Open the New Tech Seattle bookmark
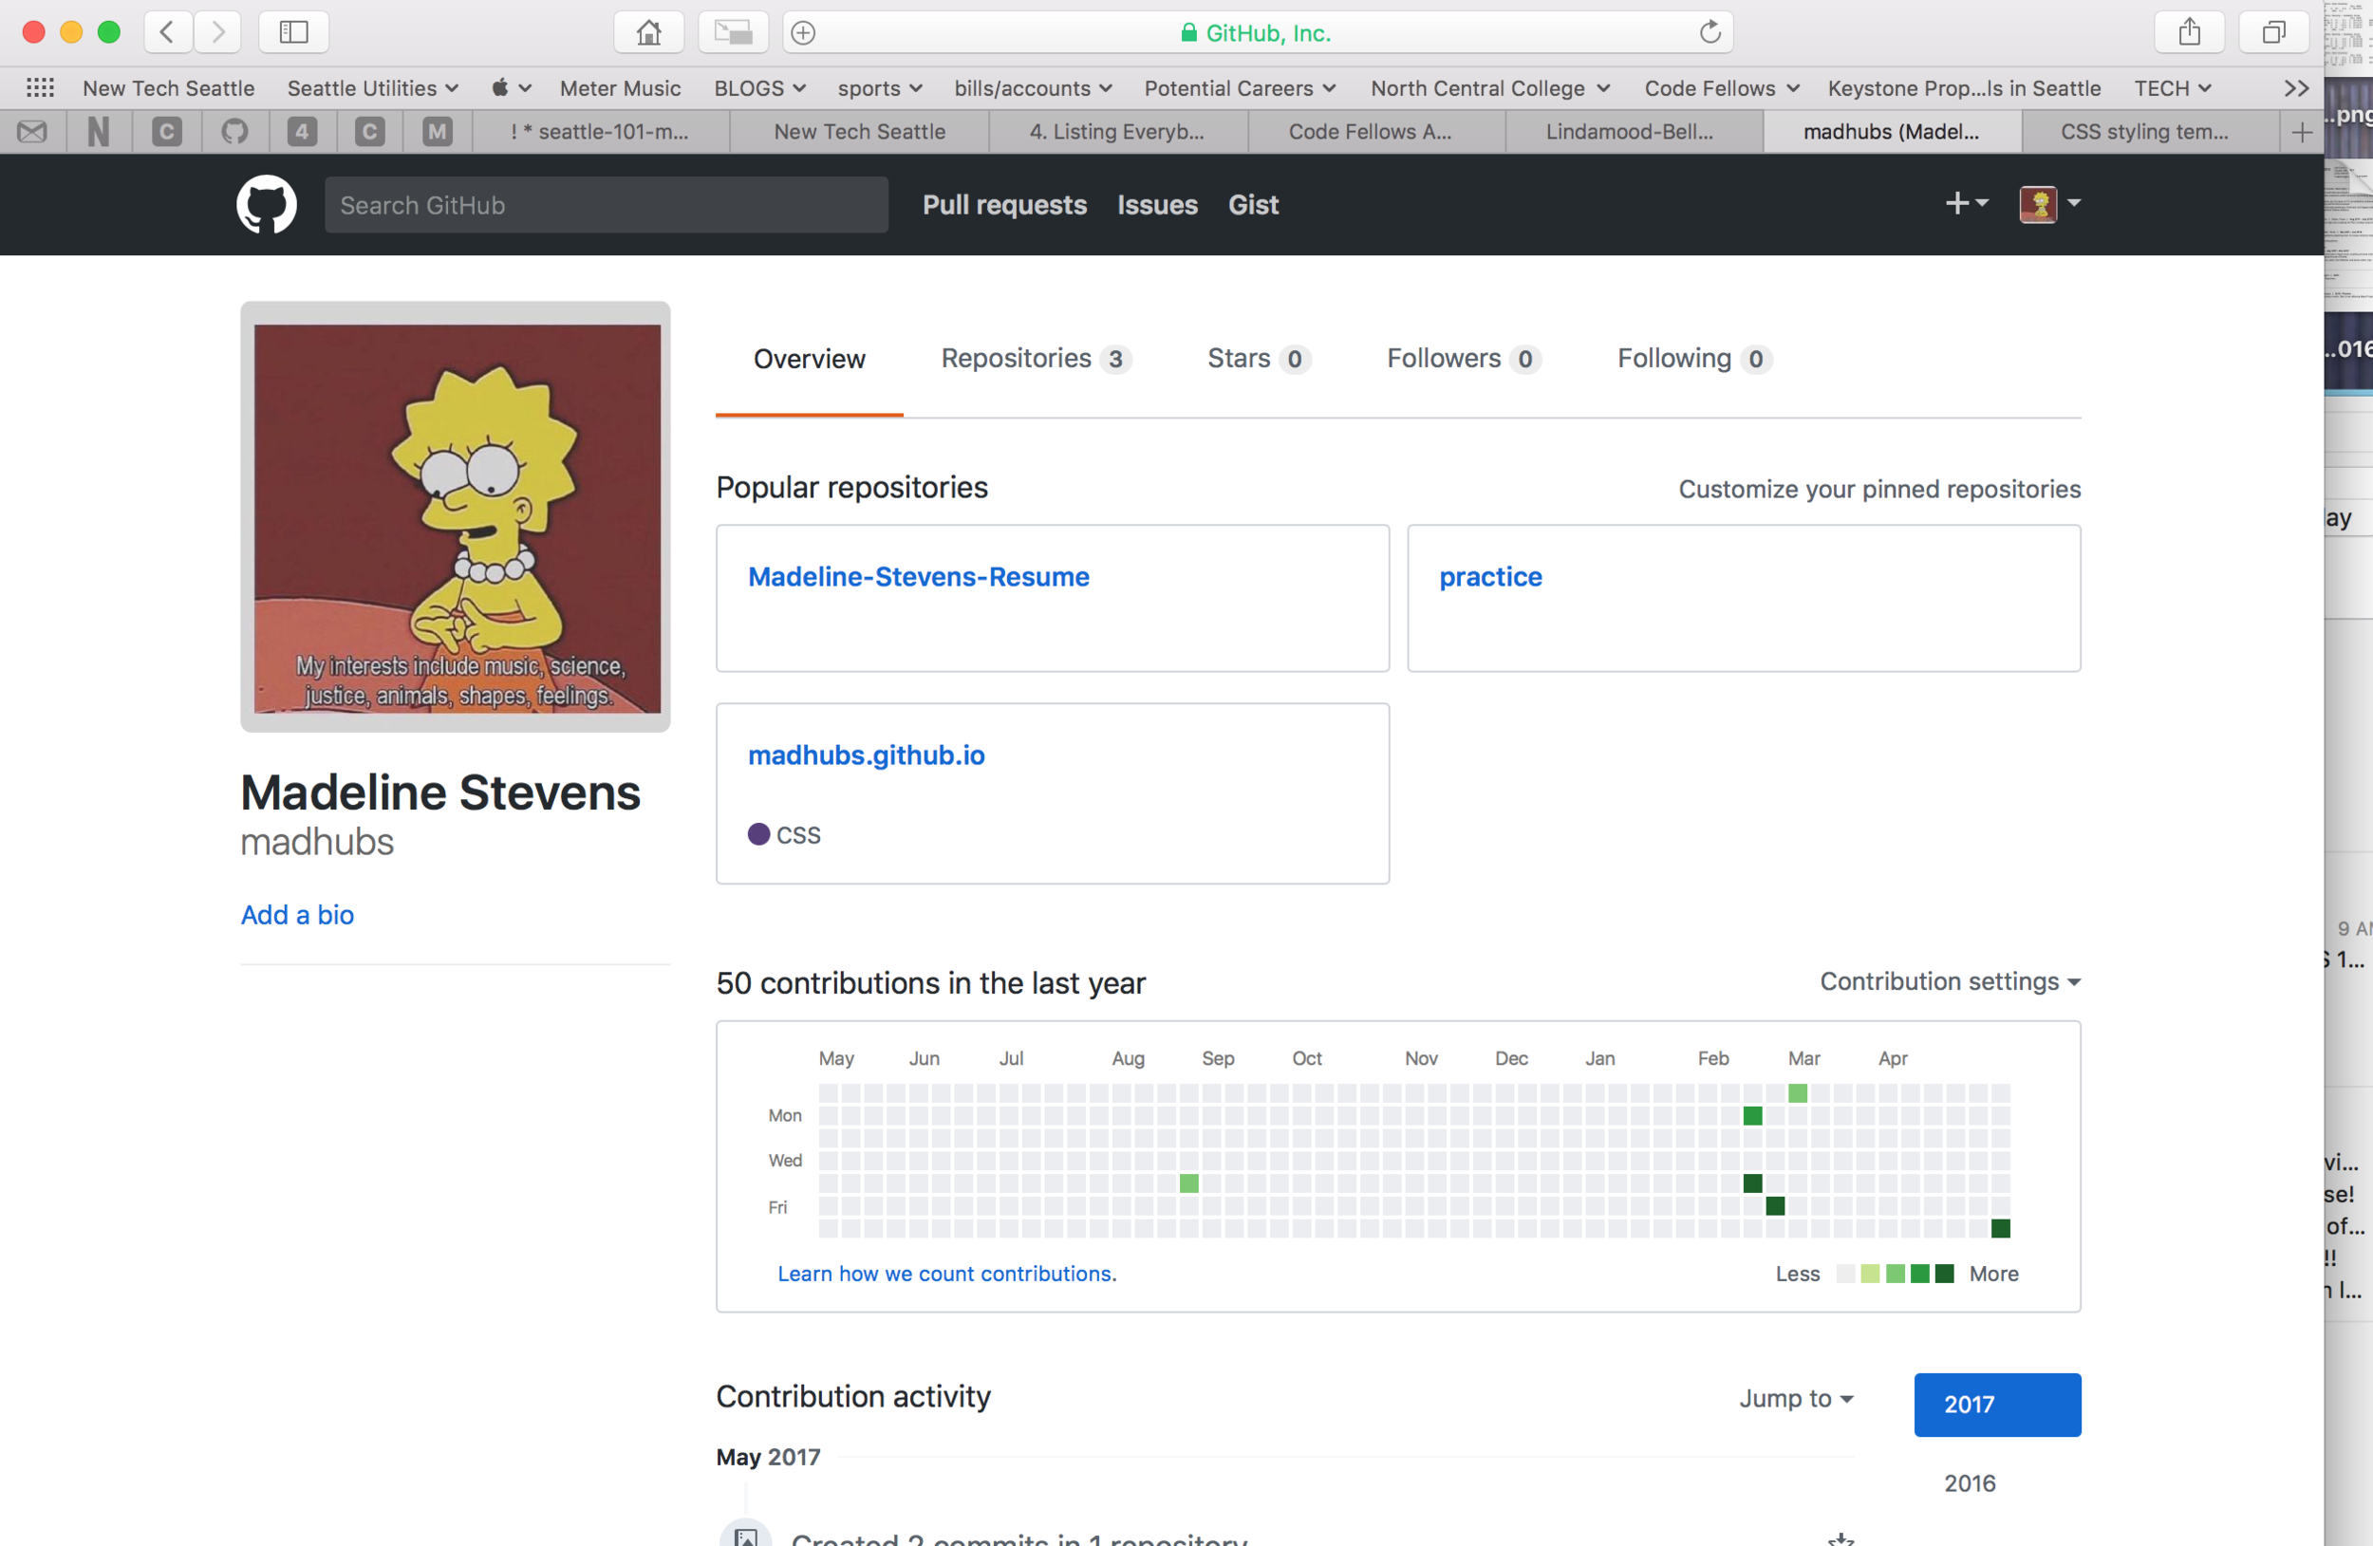 [x=169, y=87]
